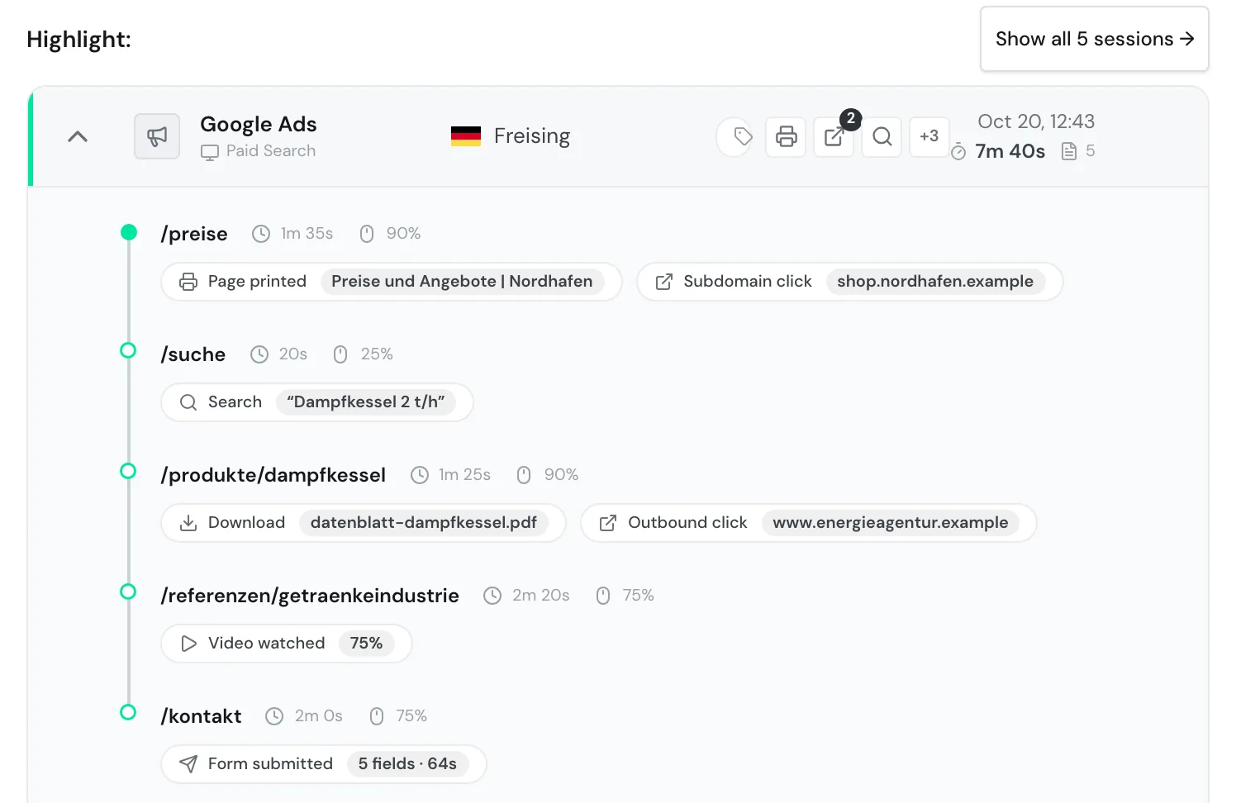Select the /suche timeline marker
Image resolution: width=1236 pixels, height=803 pixels.
tap(128, 350)
